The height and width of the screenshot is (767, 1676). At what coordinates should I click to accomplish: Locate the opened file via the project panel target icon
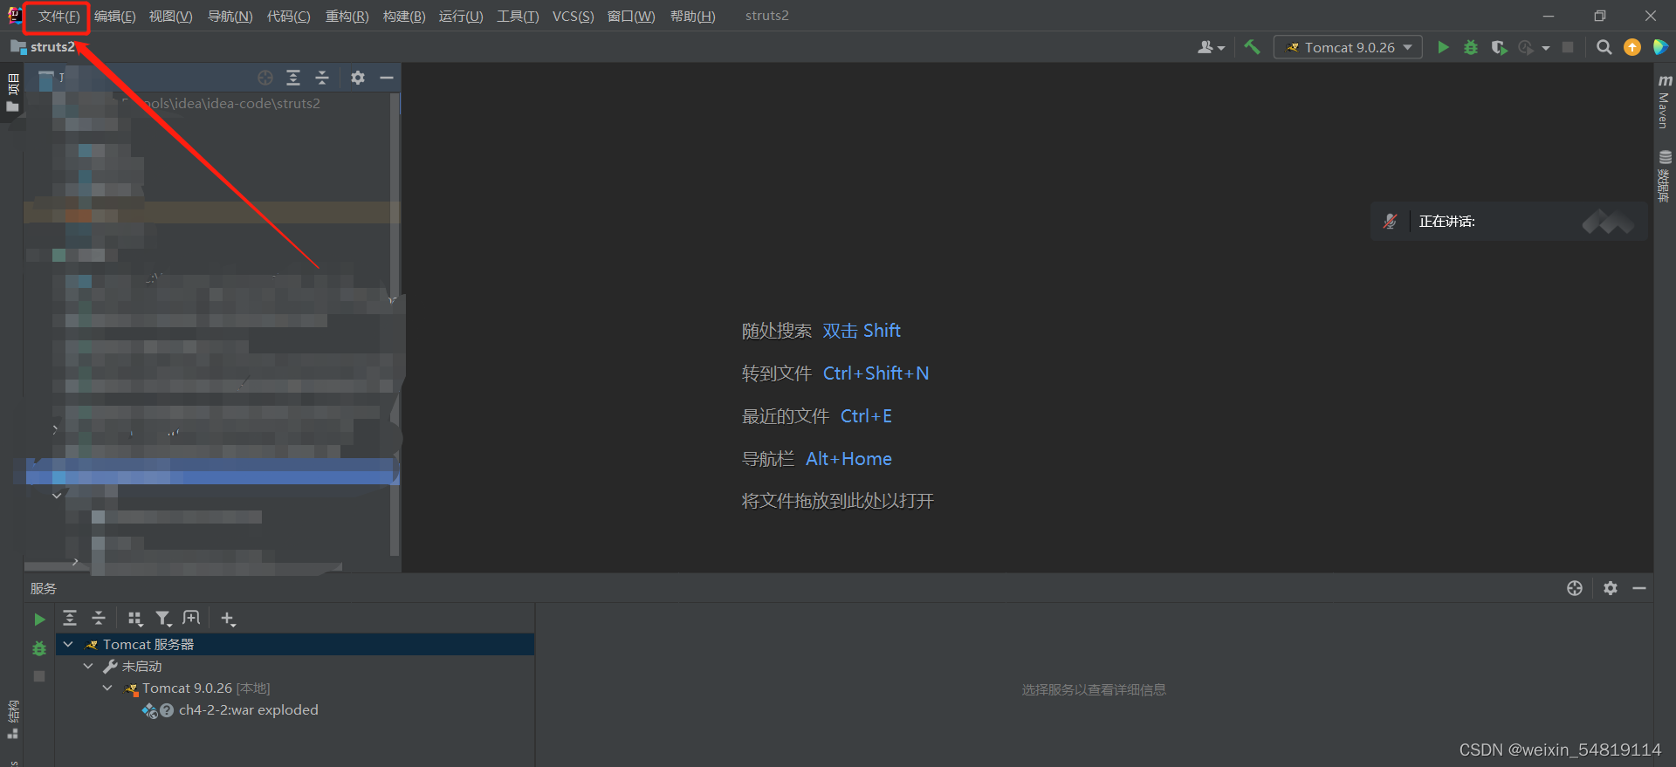(265, 78)
